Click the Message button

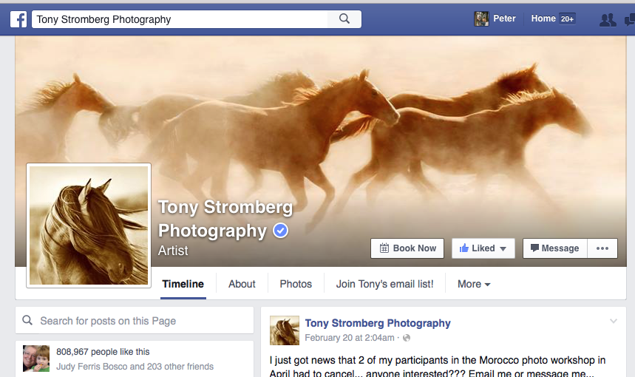tap(555, 248)
